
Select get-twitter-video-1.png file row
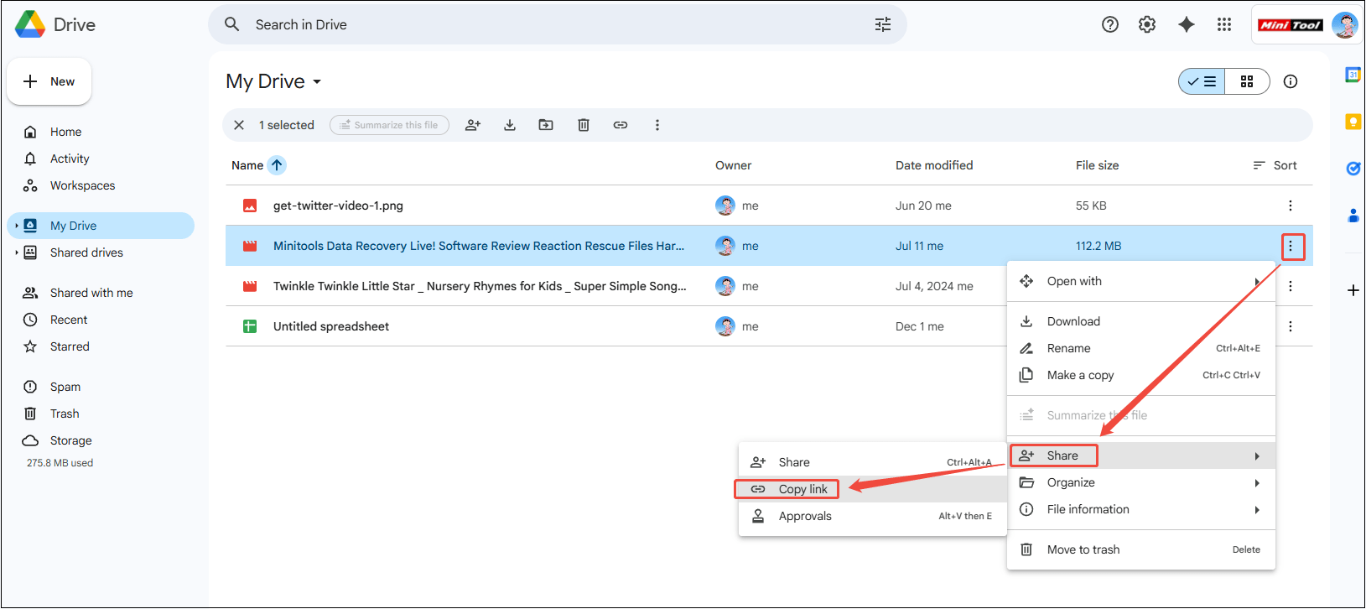pos(769,206)
